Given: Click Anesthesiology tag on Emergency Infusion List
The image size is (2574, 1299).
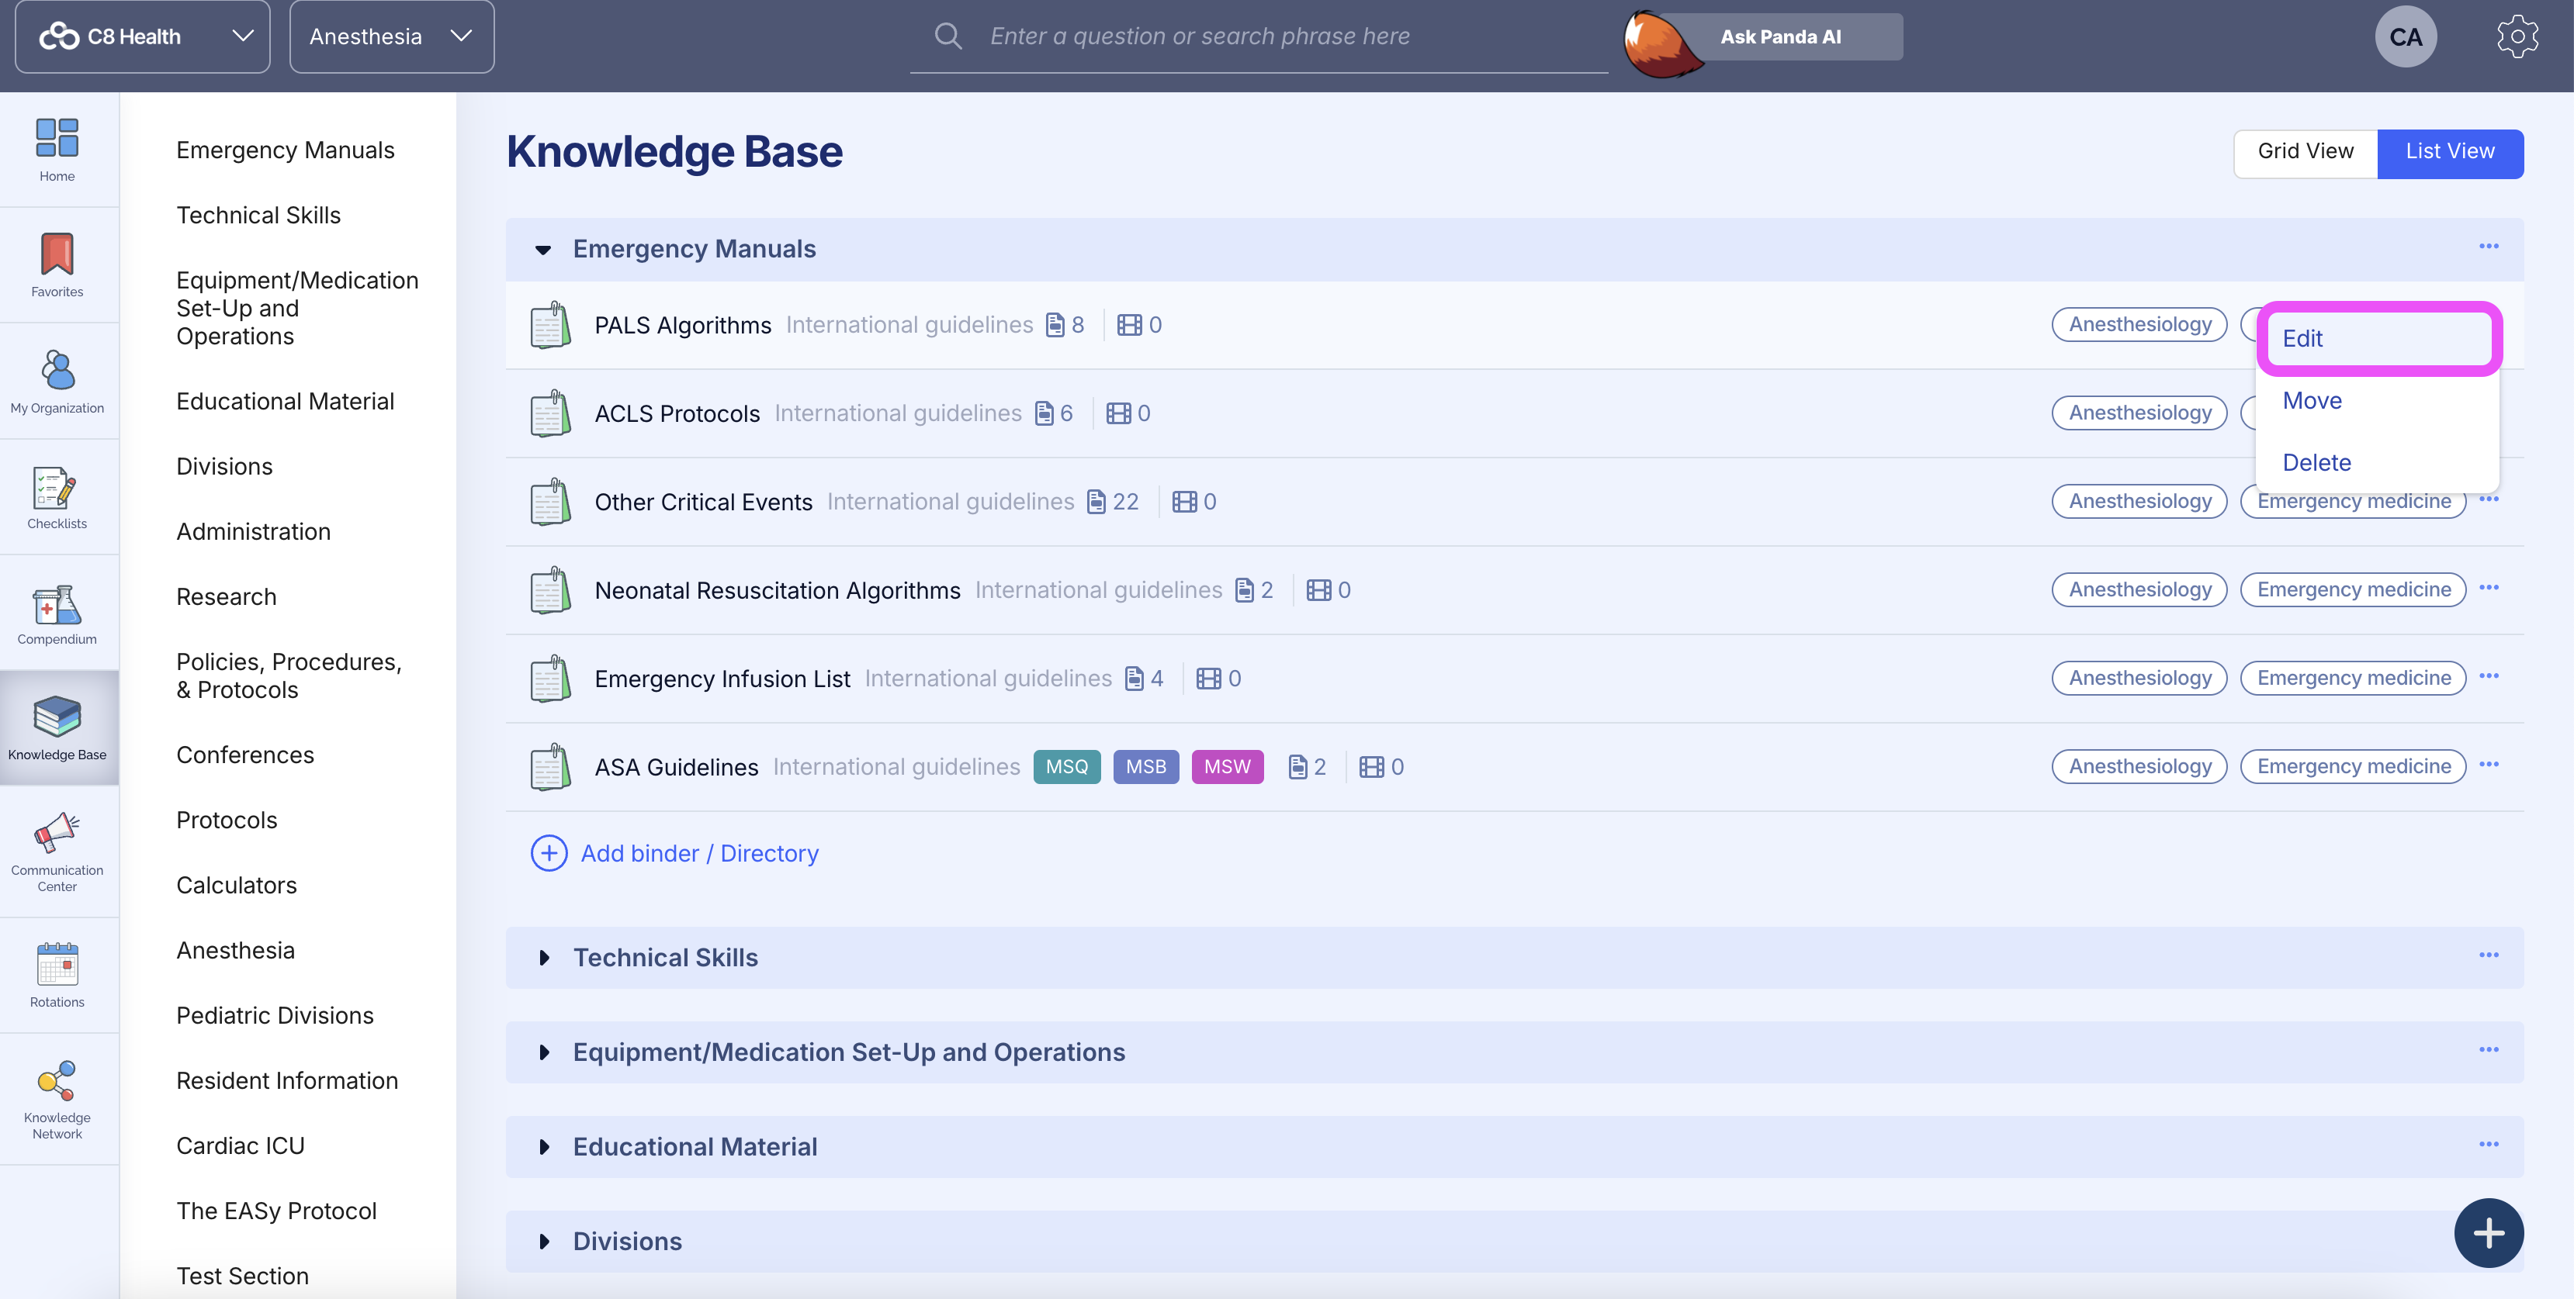Looking at the screenshot, I should coord(2139,678).
